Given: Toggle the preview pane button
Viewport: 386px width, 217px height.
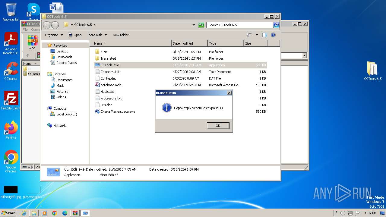Looking at the screenshot, I should click(264, 35).
